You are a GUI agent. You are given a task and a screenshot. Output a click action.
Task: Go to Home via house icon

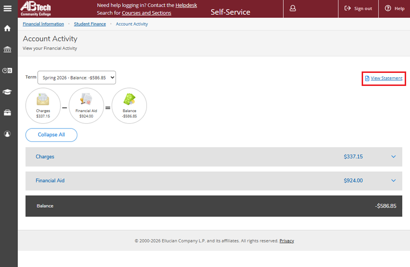[7, 28]
